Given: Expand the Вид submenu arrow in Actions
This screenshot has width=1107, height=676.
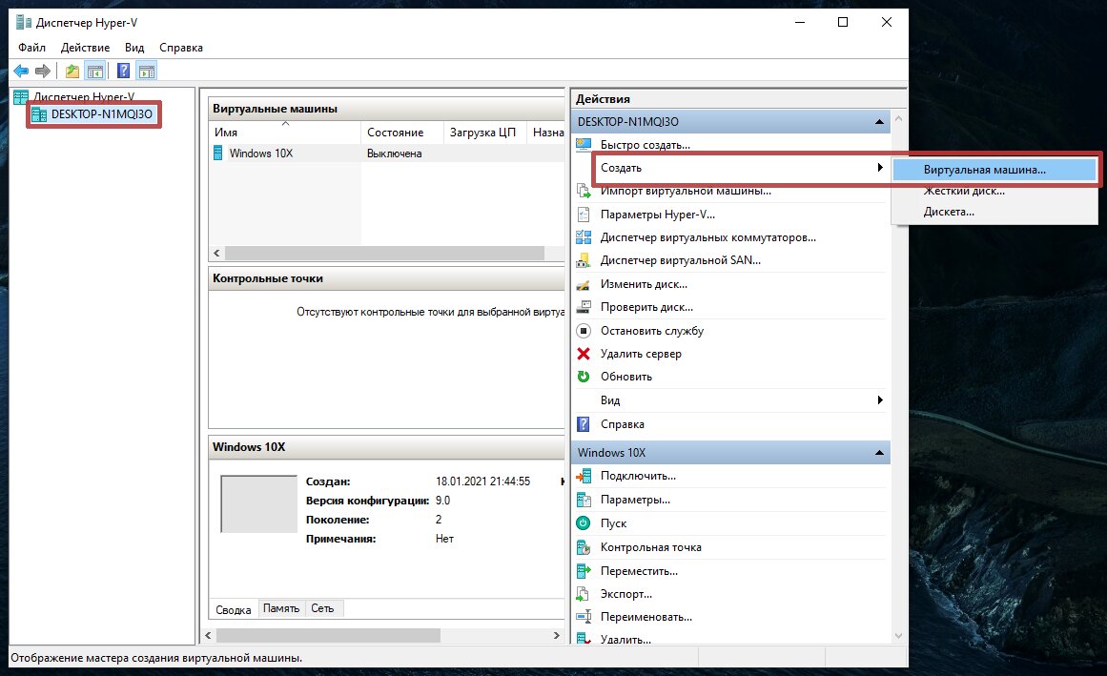Looking at the screenshot, I should click(x=880, y=400).
